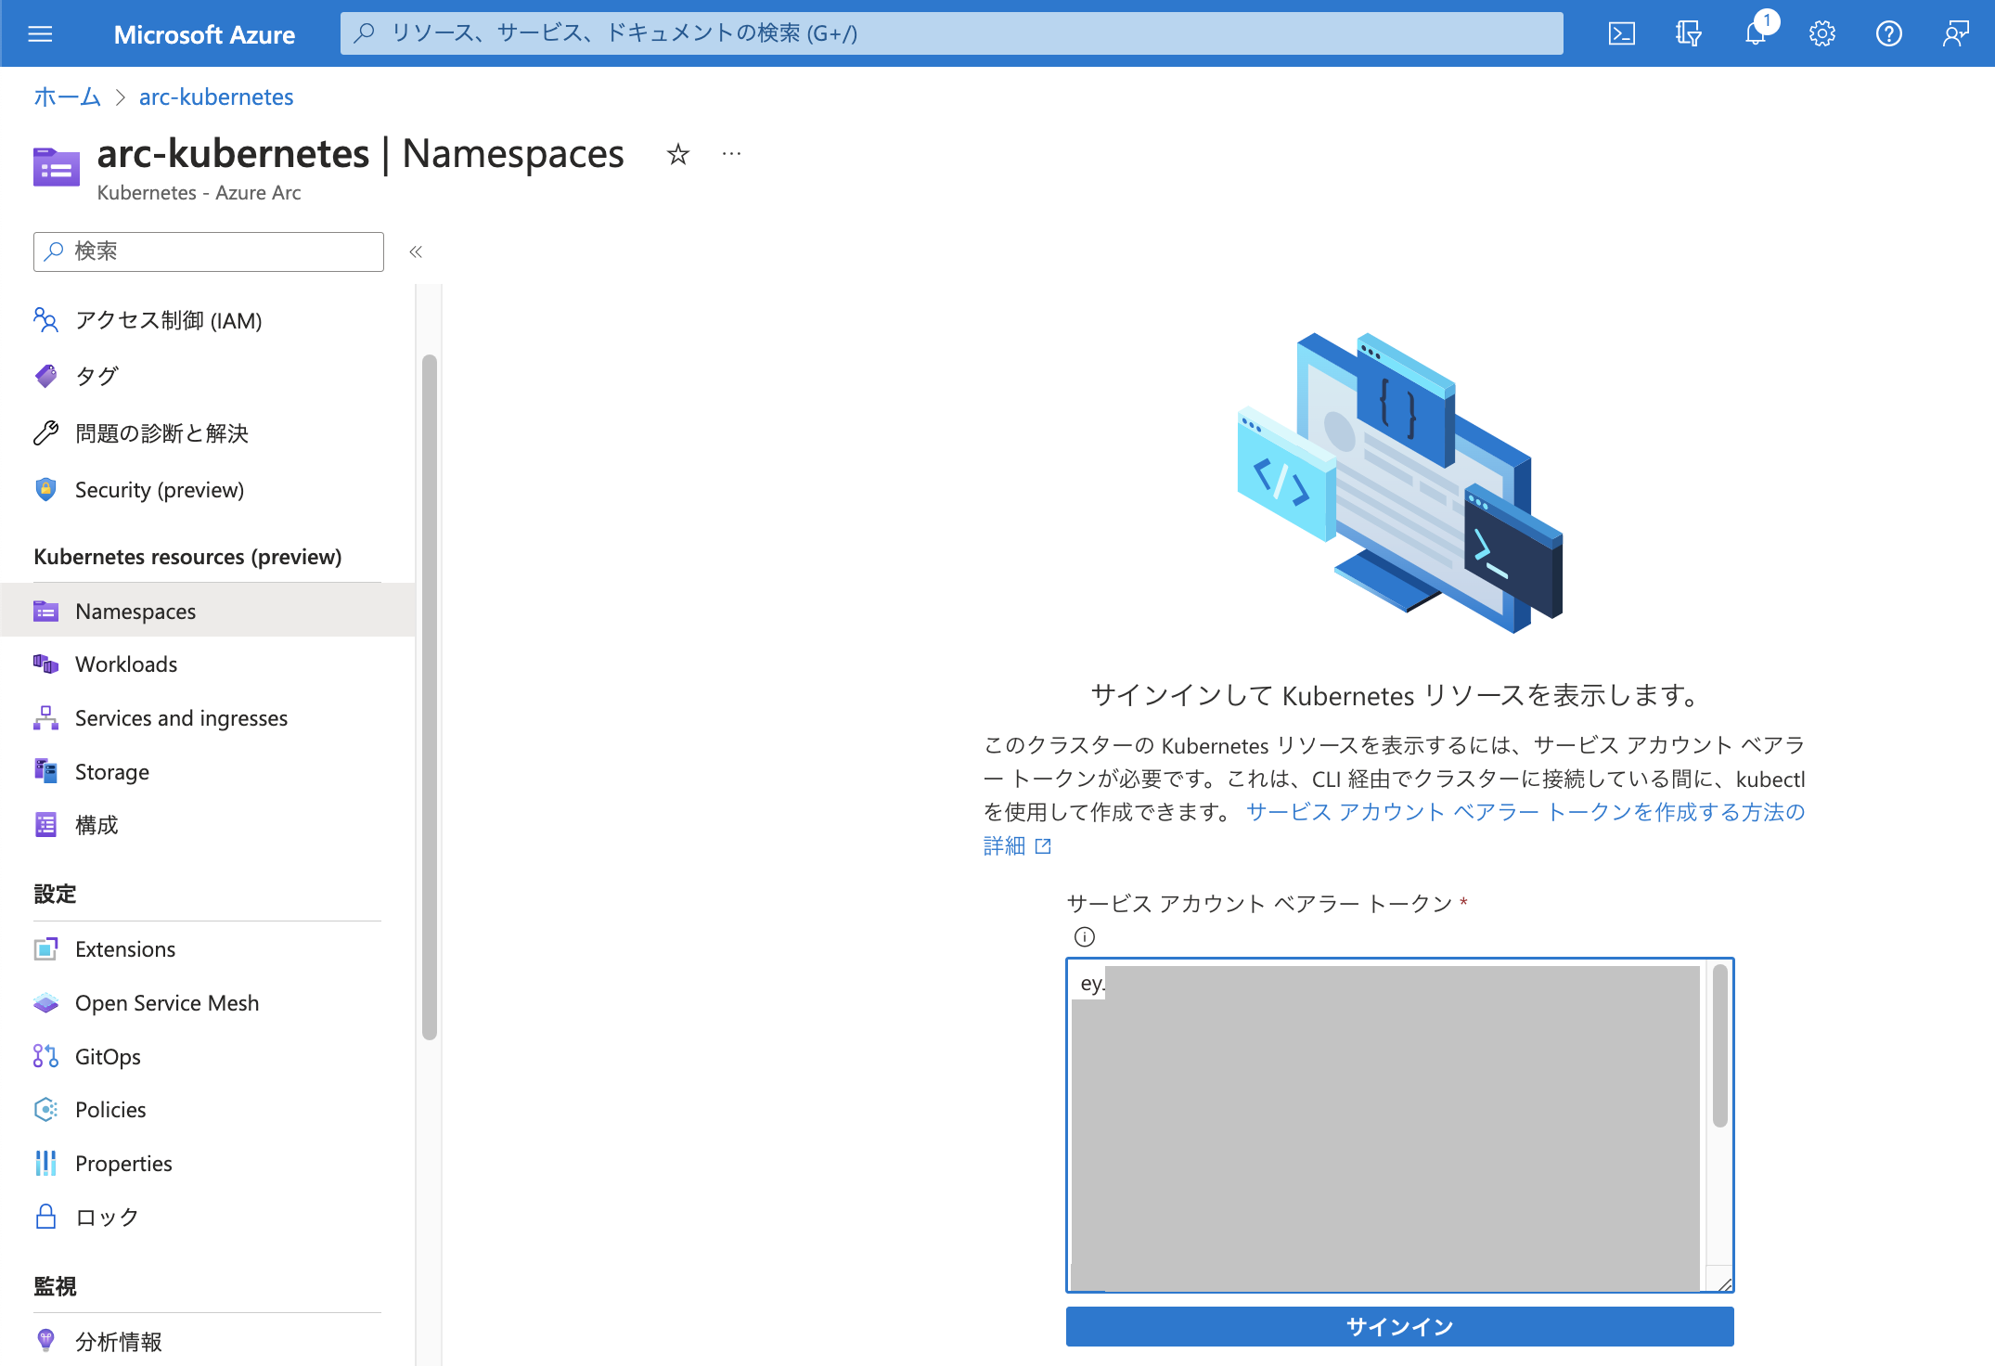Screen dimensions: 1995x1366
Task: Open the notifications bell
Action: [1755, 34]
